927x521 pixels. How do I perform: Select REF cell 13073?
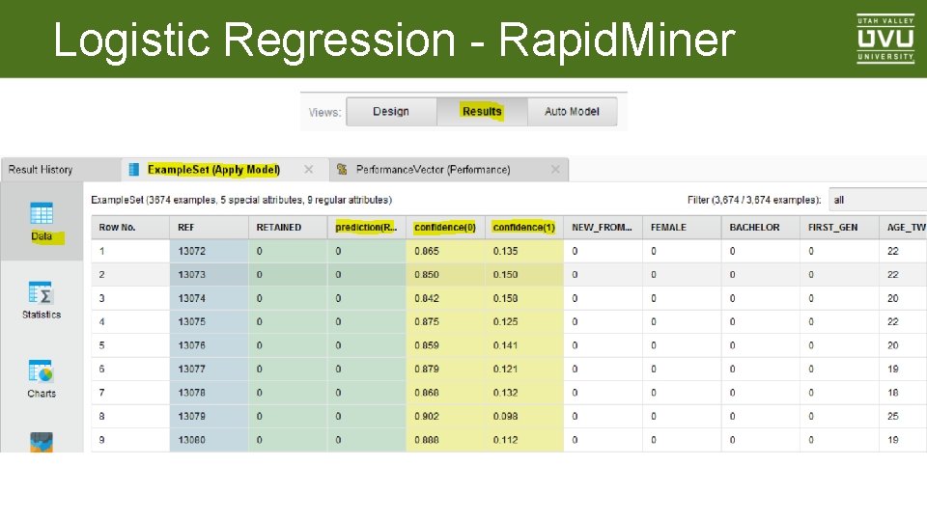coord(210,275)
